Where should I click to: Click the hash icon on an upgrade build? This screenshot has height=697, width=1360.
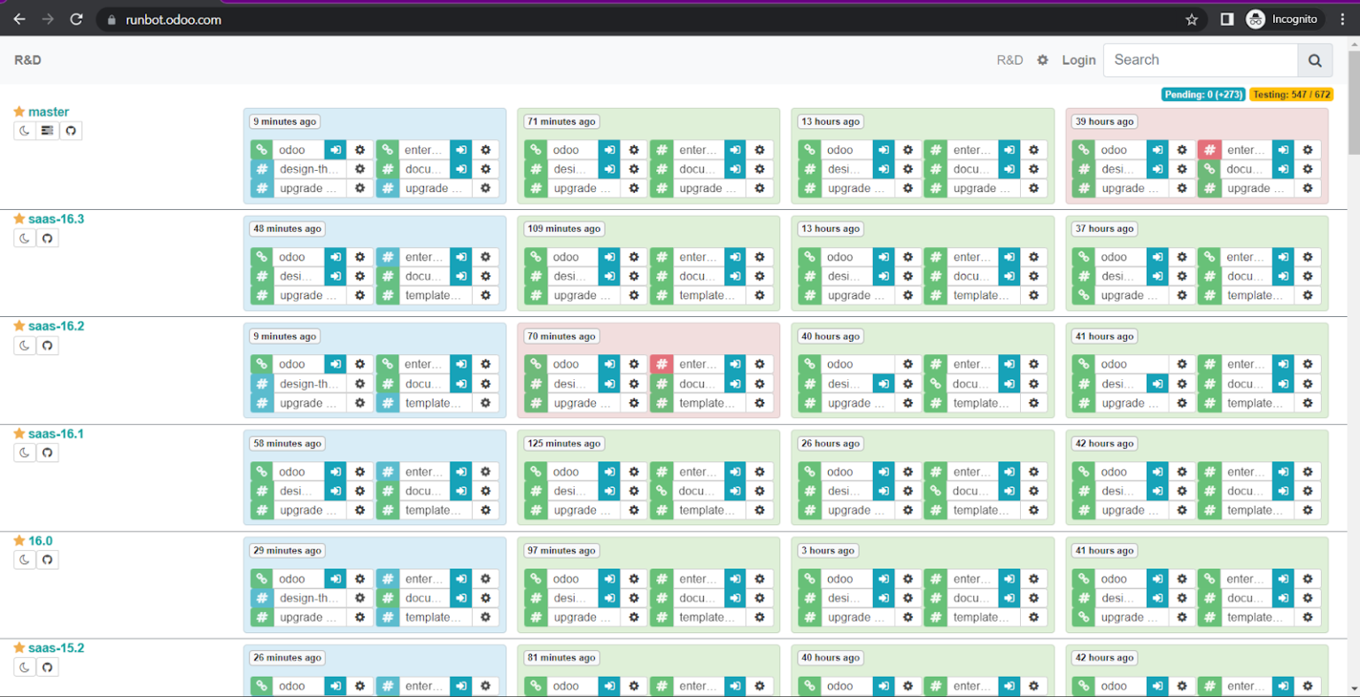[261, 188]
